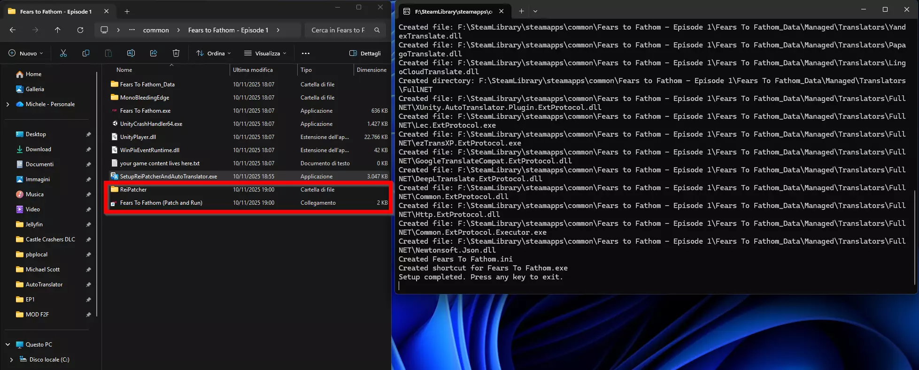Select the UnityPlayer.dll file name
Image resolution: width=919 pixels, height=370 pixels.
tap(138, 137)
